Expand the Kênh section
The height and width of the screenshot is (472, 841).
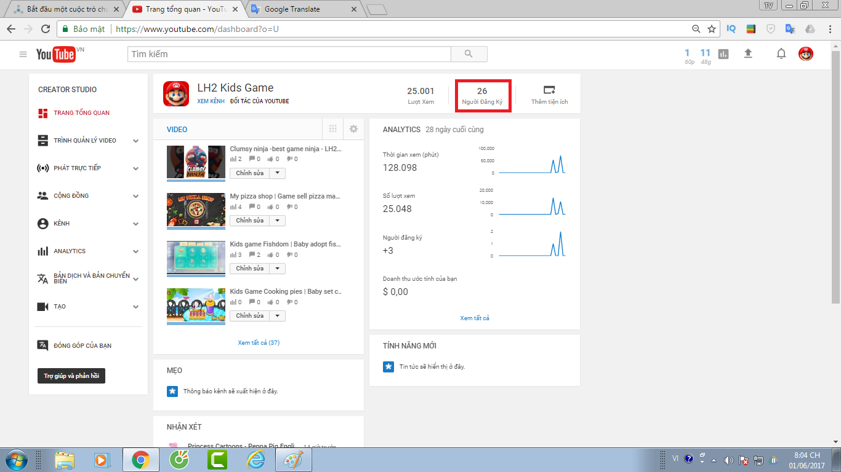[135, 224]
